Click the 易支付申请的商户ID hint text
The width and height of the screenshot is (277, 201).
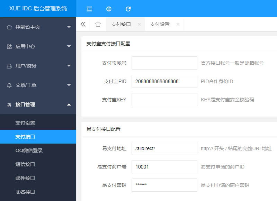tap(223, 167)
